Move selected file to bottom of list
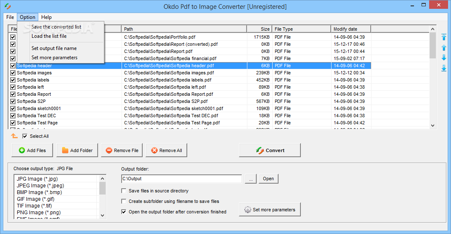This screenshot has height=234, width=451. [x=444, y=68]
